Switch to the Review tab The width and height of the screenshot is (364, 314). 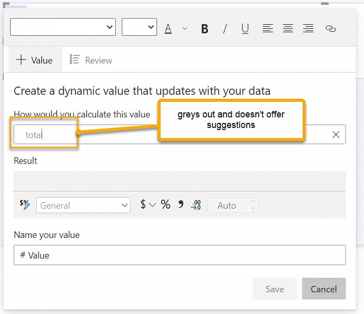91,60
